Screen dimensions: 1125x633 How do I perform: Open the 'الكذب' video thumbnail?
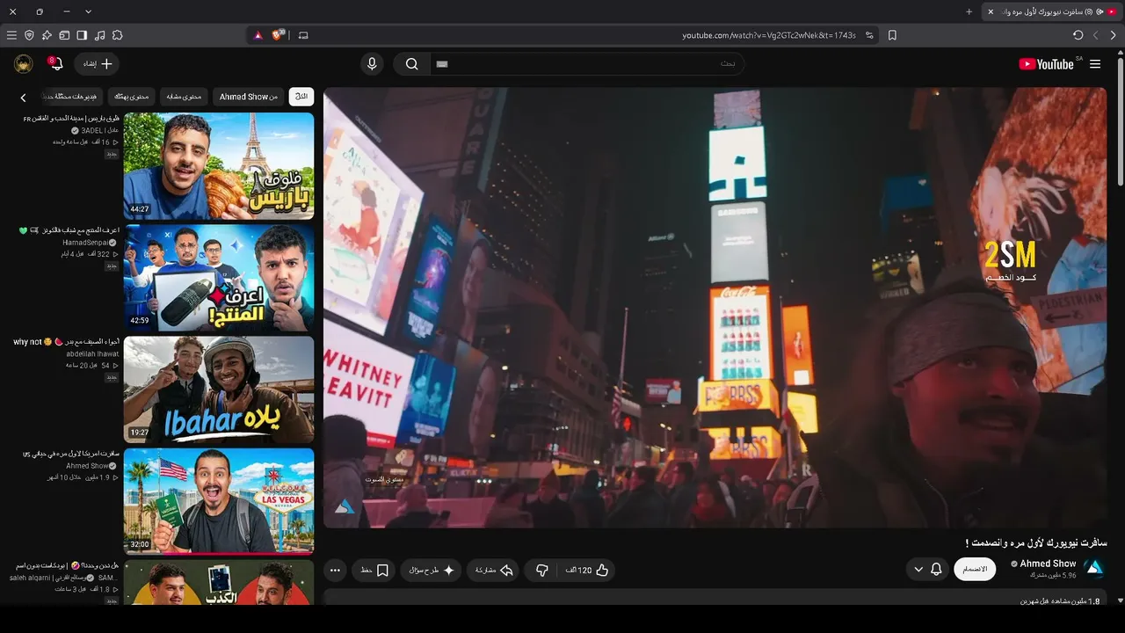click(219, 582)
